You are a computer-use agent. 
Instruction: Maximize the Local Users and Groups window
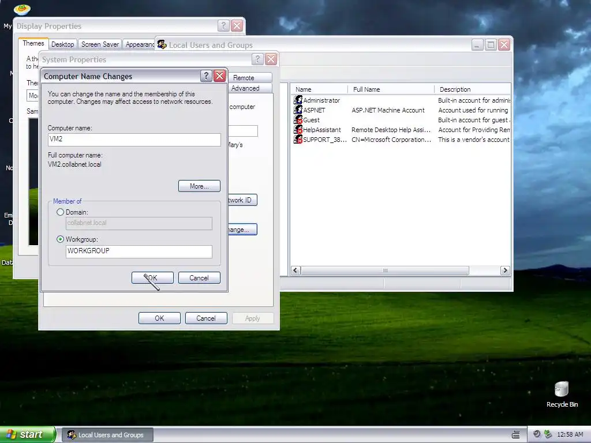point(491,45)
